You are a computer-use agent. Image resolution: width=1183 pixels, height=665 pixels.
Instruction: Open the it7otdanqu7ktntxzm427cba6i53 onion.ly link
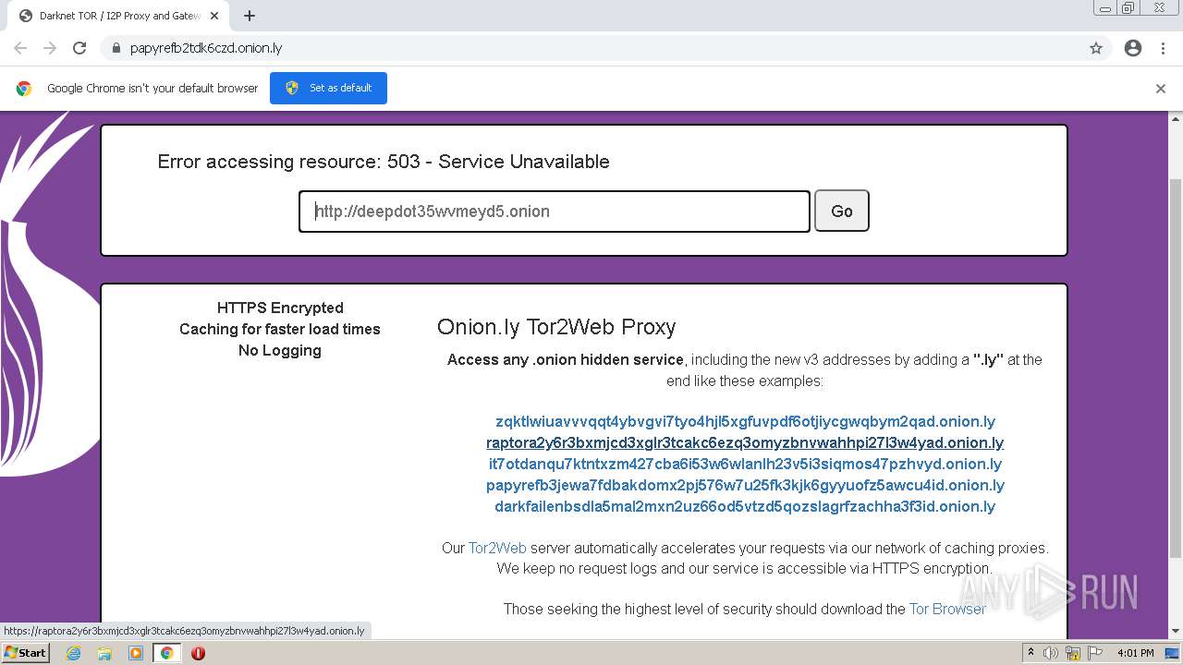pyautogui.click(x=745, y=465)
